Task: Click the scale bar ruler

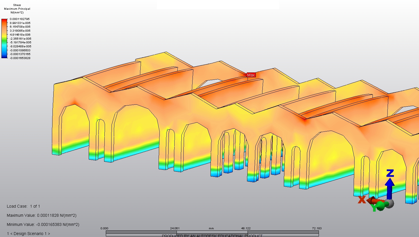Action: click(212, 233)
